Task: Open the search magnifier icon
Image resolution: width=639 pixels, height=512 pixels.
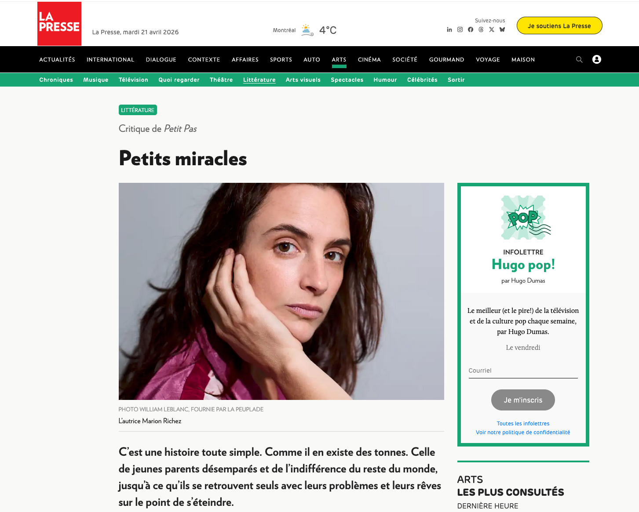Action: click(579, 59)
